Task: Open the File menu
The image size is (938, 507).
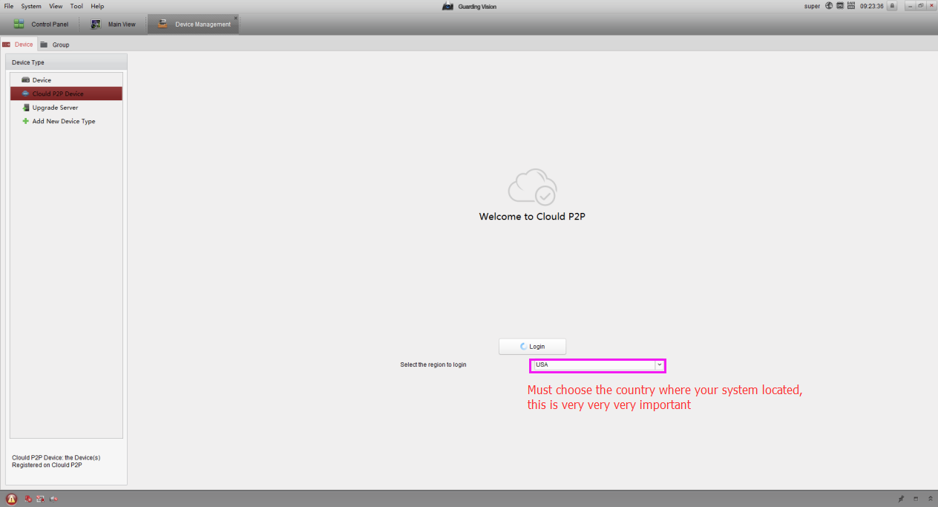Action: [9, 6]
